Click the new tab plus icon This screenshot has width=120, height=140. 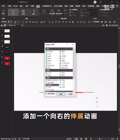pos(23,25)
